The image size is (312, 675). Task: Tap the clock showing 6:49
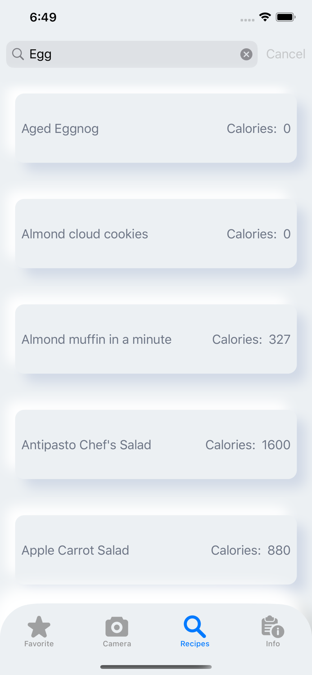tap(43, 17)
